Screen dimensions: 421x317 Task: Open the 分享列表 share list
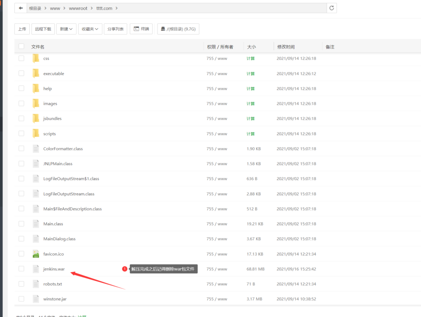[x=116, y=29]
